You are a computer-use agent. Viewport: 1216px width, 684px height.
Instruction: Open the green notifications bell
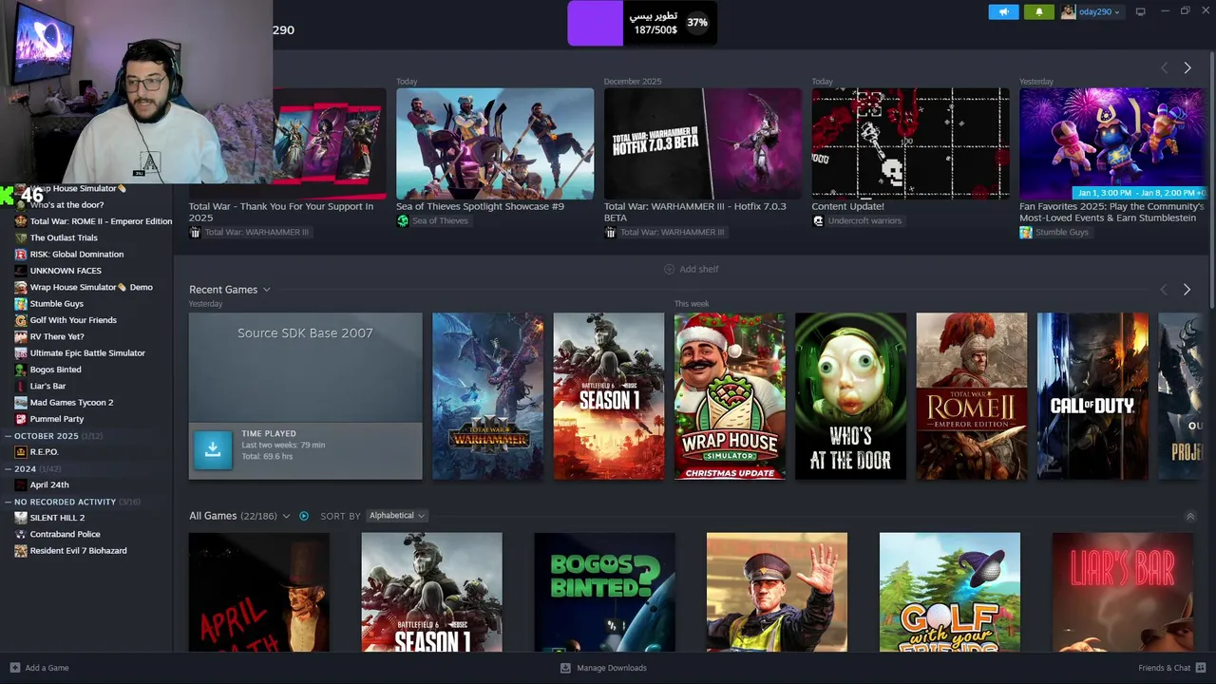coord(1038,11)
